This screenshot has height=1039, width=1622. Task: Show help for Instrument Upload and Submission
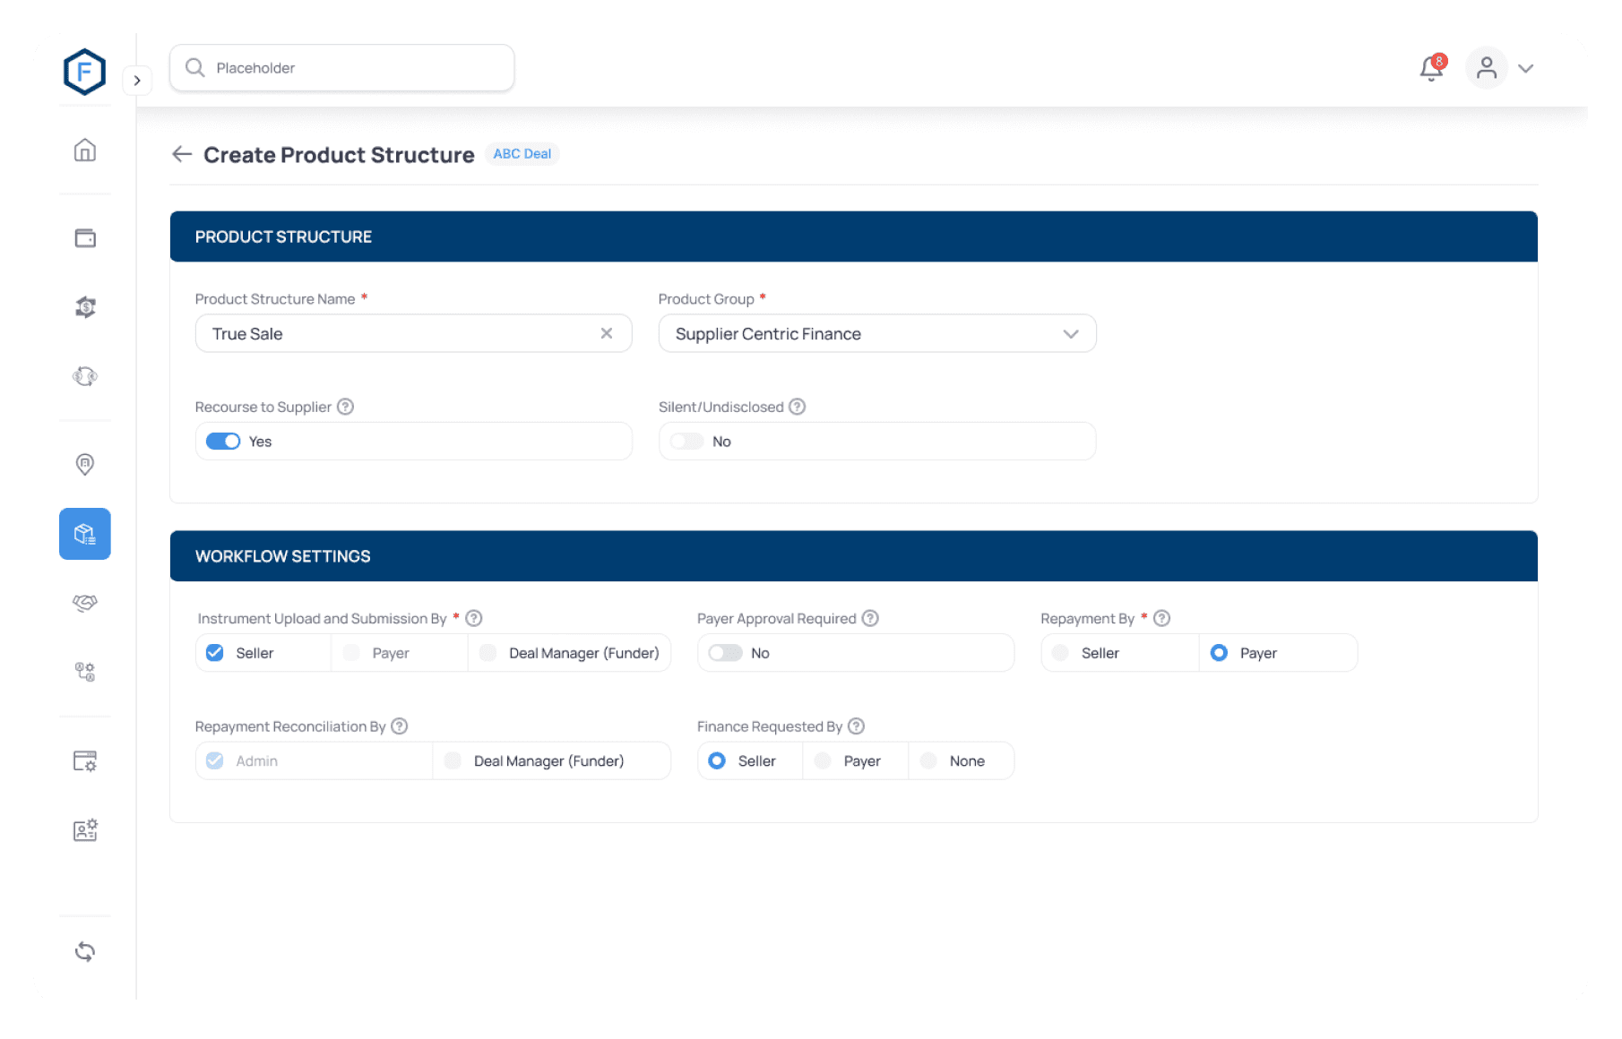(474, 618)
